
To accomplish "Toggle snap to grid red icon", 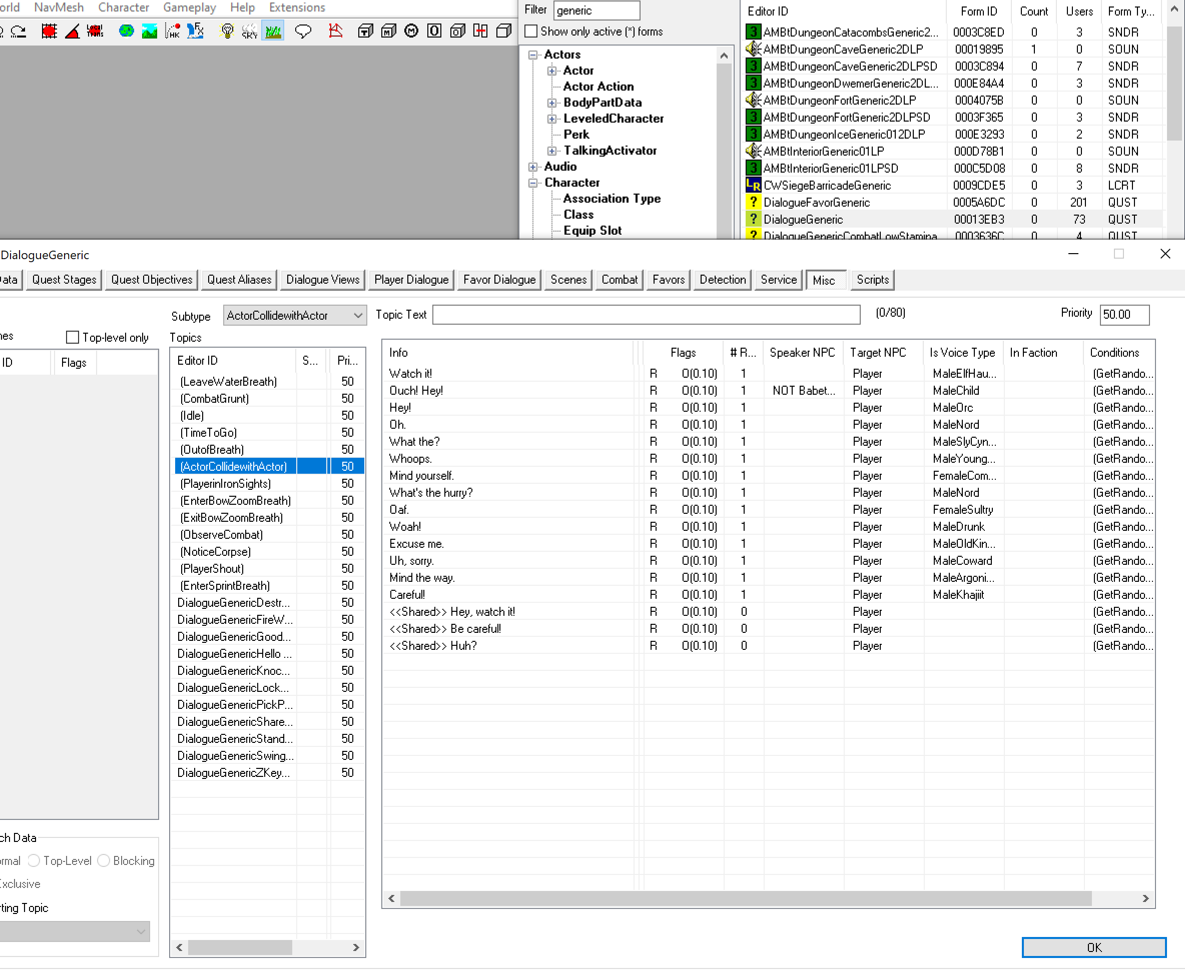I will click(x=49, y=32).
